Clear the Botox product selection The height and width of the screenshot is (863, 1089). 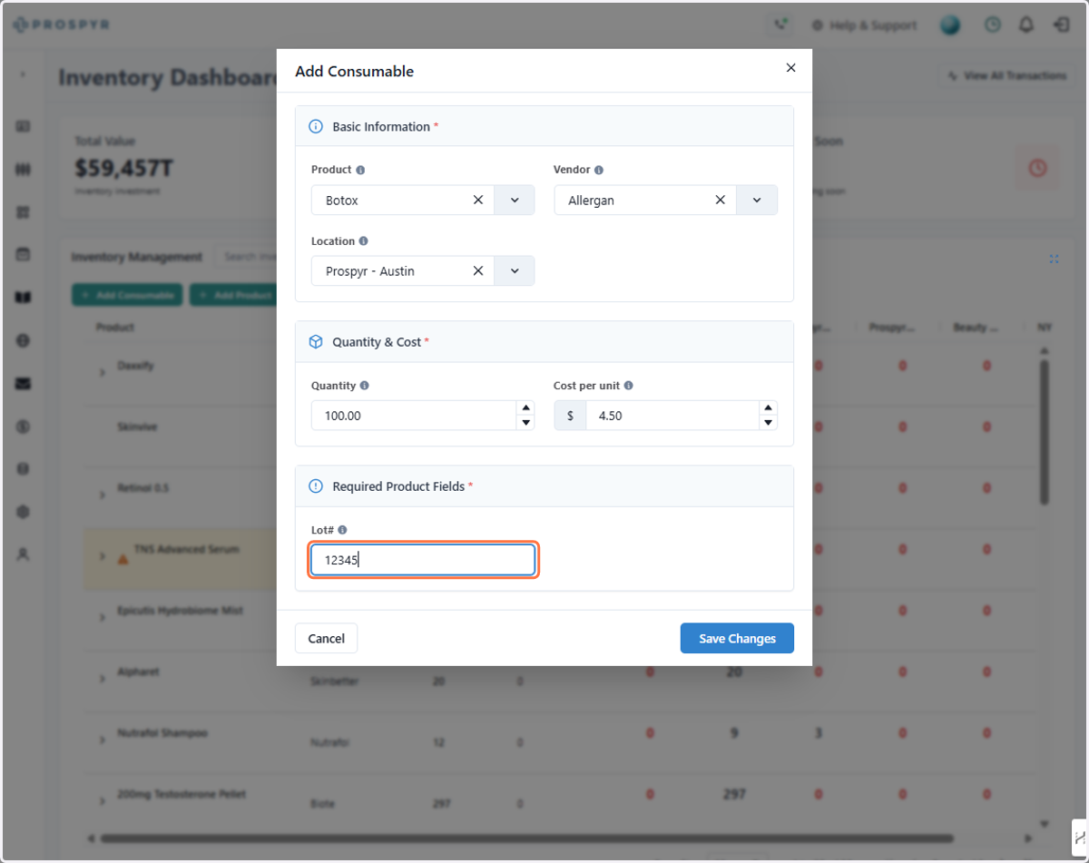tap(478, 200)
